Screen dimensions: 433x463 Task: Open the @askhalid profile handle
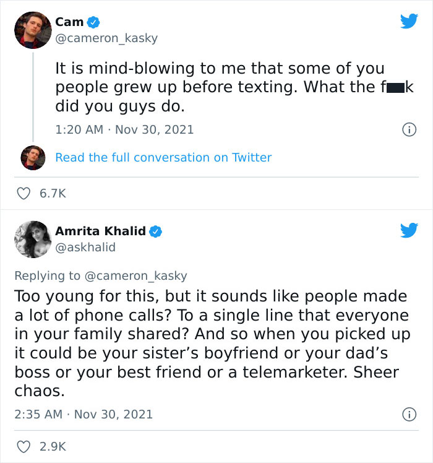[x=85, y=248]
